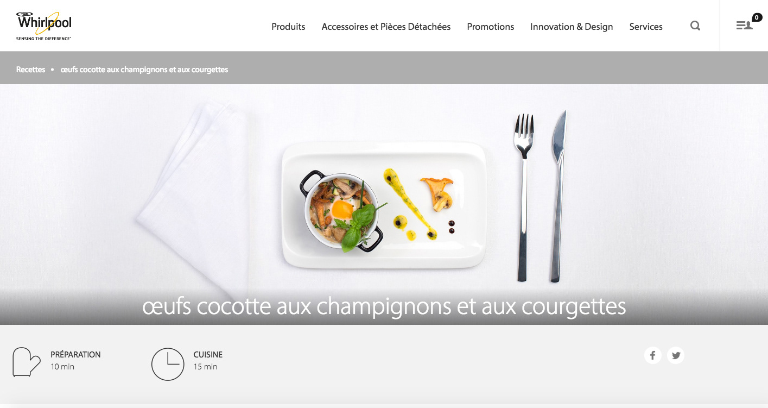
Task: Click the recipe hero dish photo
Action: click(x=384, y=204)
